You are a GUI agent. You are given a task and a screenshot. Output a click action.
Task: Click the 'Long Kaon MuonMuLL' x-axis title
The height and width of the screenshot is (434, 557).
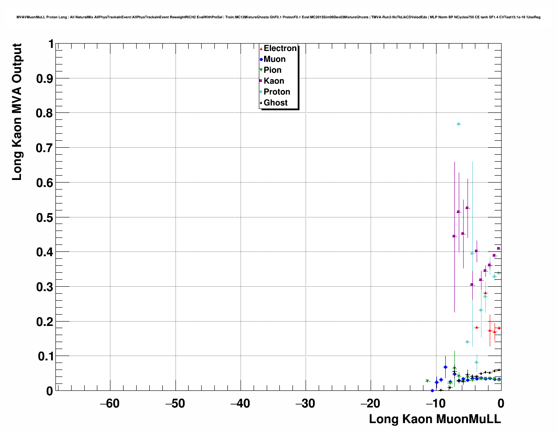tap(435, 419)
